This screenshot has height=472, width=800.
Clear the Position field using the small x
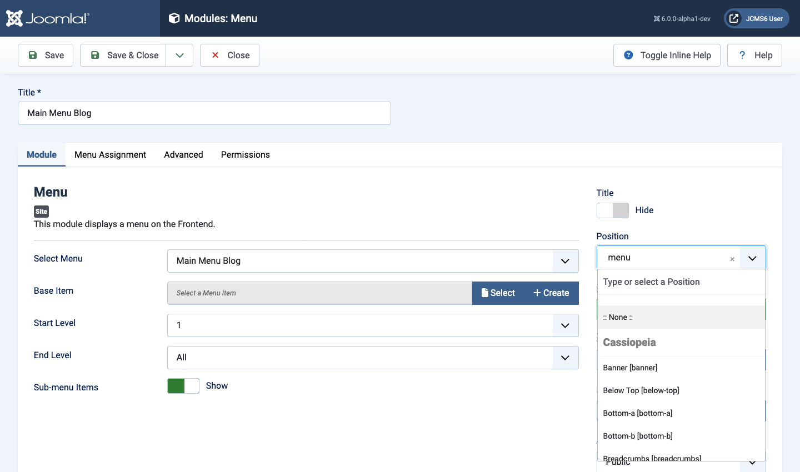click(732, 259)
